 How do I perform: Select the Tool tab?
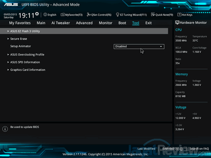tap(136, 23)
